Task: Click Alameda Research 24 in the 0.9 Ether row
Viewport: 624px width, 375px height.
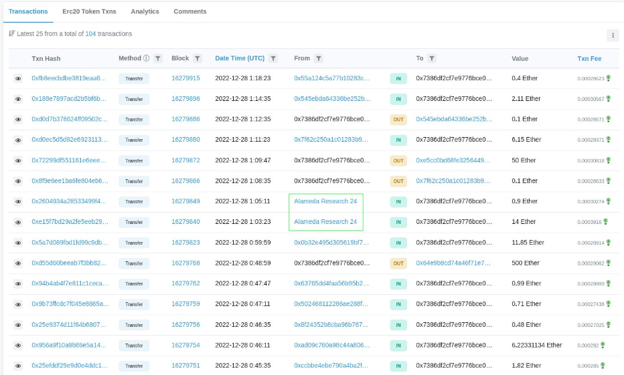Action: click(x=325, y=201)
